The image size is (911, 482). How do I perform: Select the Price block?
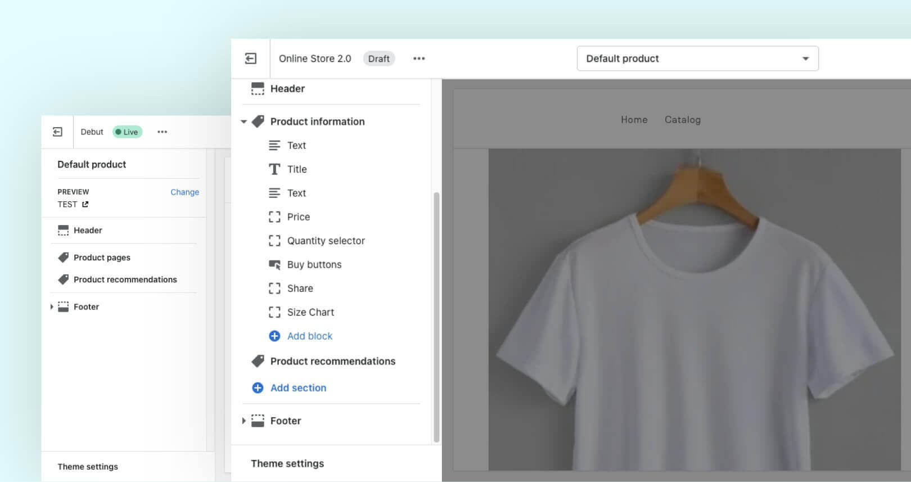299,217
